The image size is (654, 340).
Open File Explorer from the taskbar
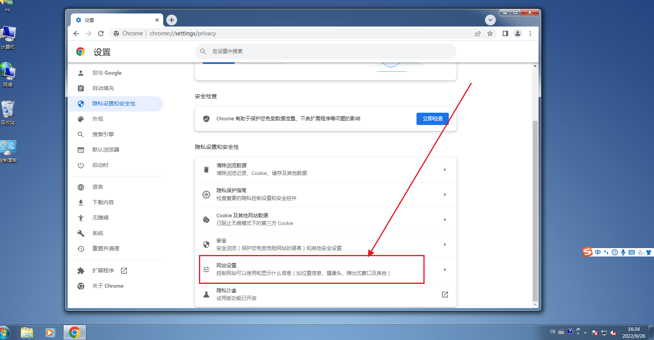coord(27,333)
